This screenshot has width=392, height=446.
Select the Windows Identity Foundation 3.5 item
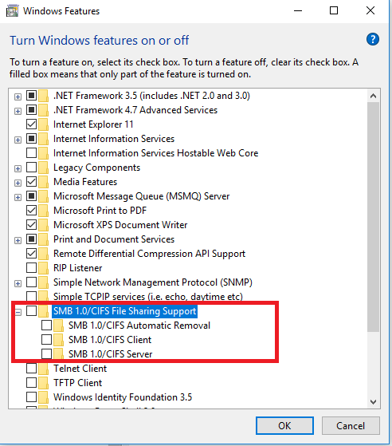[x=123, y=397]
